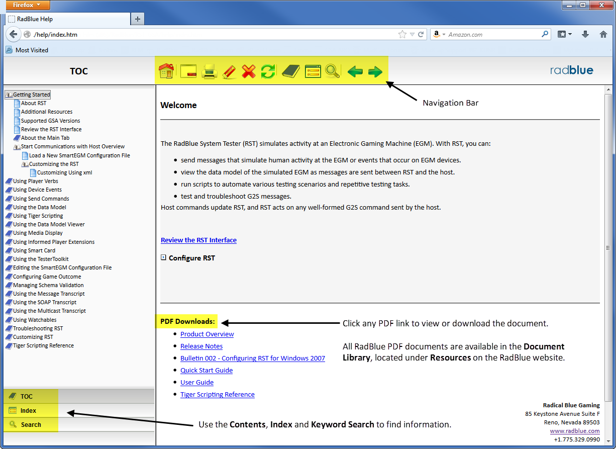Select the RadBlue Help browser tab
The image size is (616, 449).
(67, 19)
